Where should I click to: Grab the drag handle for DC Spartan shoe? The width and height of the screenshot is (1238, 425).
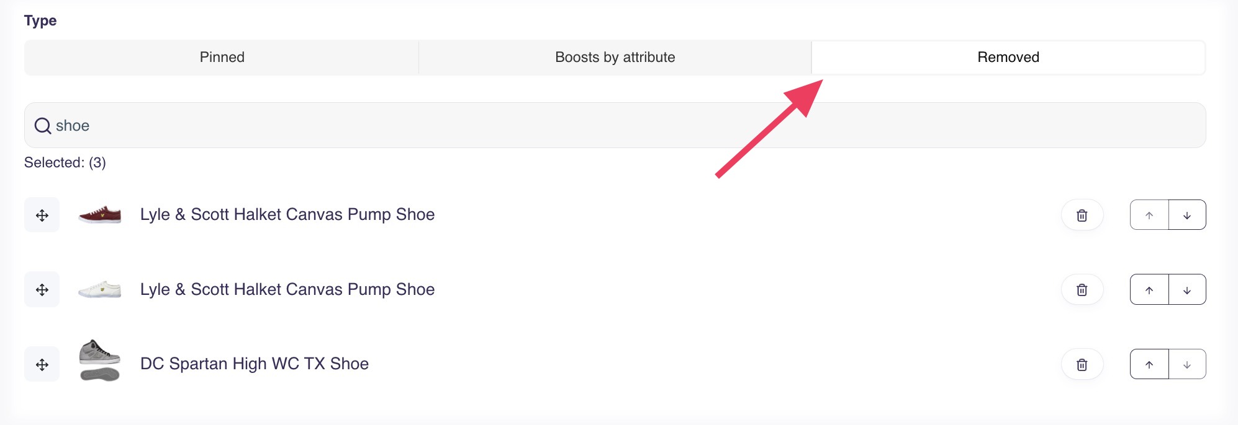point(42,364)
